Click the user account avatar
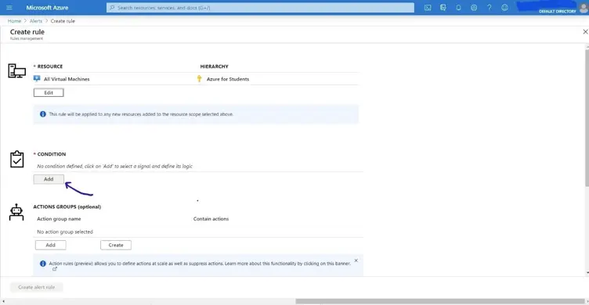The image size is (589, 305). coord(584,8)
